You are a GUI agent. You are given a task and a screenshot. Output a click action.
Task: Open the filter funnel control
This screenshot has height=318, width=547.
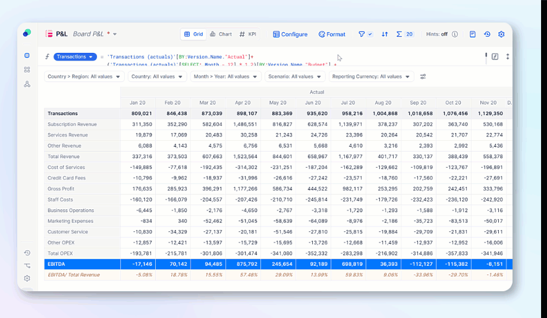click(361, 34)
